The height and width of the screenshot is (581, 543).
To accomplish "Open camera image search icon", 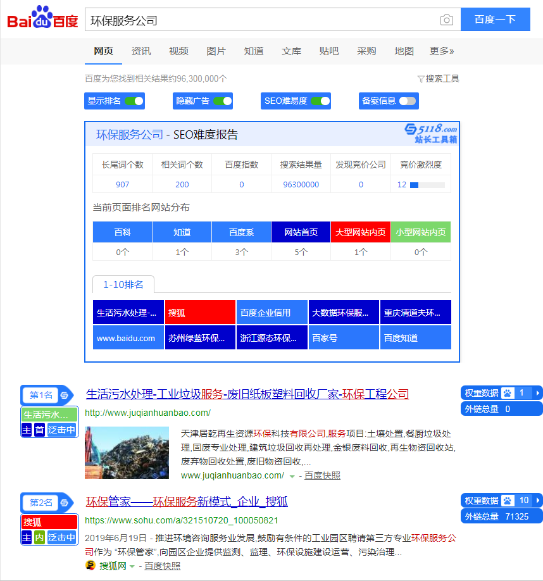I will pos(446,20).
